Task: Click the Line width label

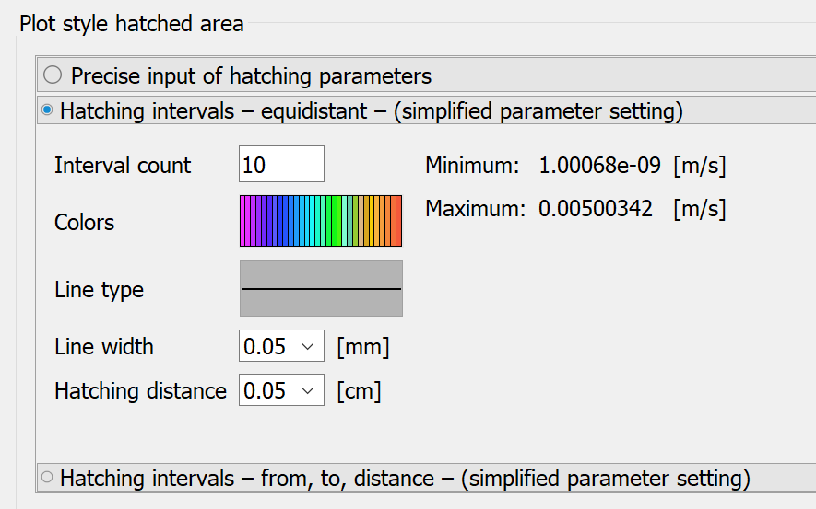Action: tap(103, 347)
